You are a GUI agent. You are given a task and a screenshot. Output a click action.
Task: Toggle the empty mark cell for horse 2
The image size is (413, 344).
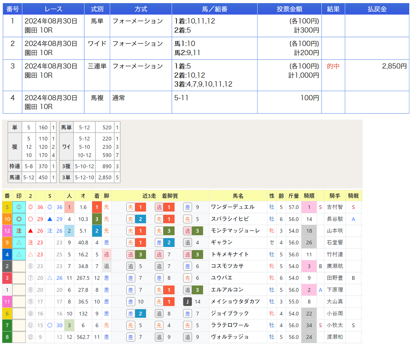[19, 266]
